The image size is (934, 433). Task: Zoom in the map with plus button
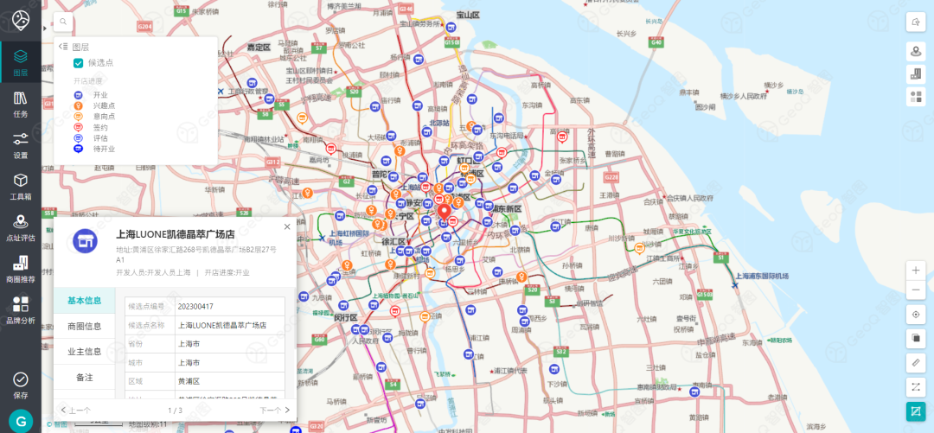(x=915, y=270)
